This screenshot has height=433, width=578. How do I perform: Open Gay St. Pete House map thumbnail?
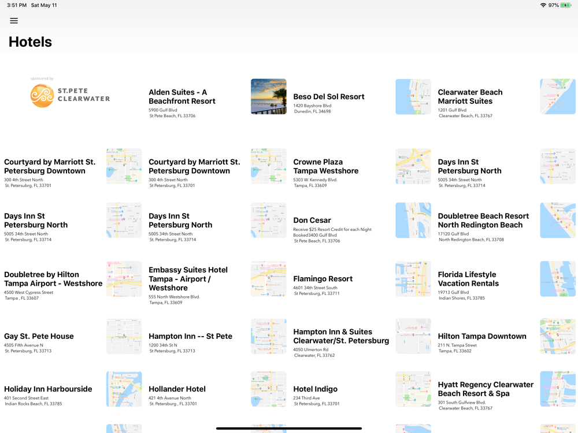[124, 336]
